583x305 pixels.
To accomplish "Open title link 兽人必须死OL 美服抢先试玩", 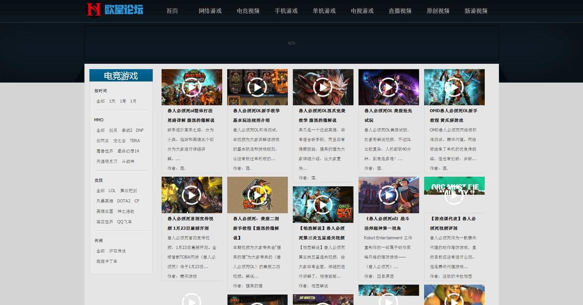I will point(388,115).
